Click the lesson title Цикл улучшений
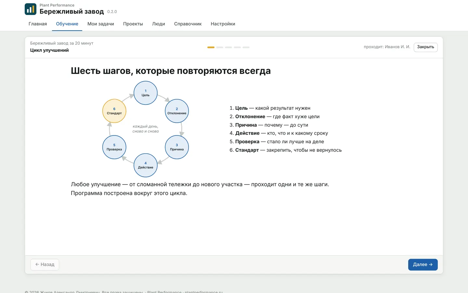This screenshot has height=293, width=468. point(49,50)
